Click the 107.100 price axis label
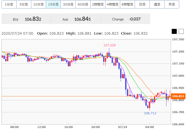This screenshot has height=130, width=187. [x=178, y=64]
